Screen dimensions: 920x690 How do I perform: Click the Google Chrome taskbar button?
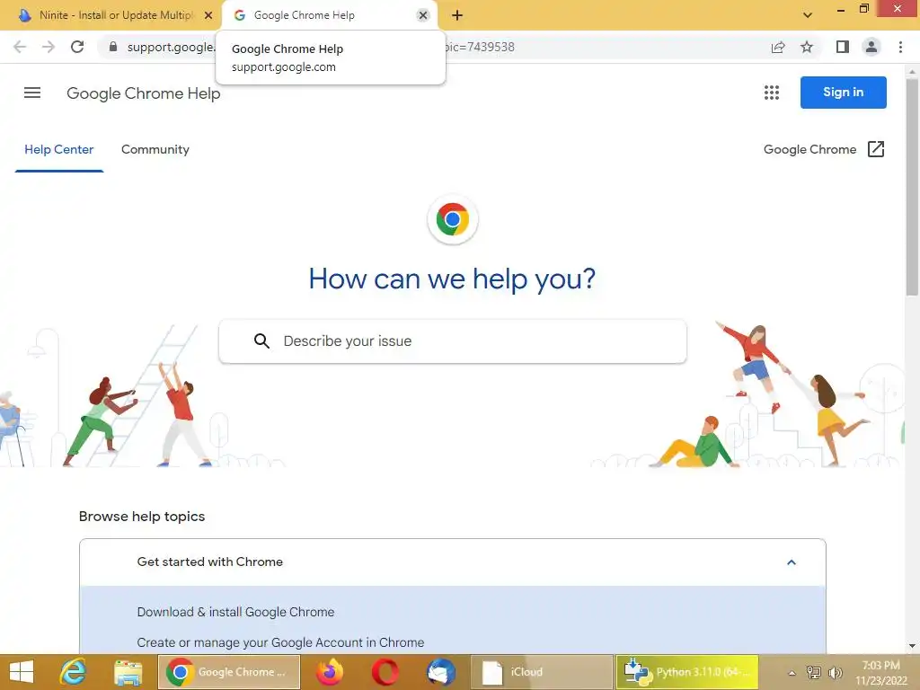229,672
